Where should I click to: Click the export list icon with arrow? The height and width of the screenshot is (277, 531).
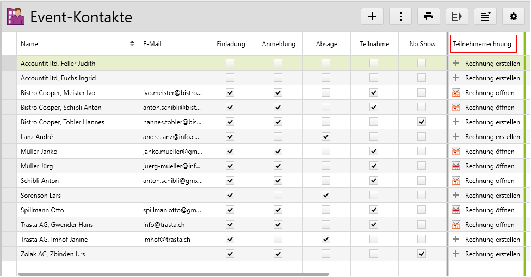[x=457, y=16]
